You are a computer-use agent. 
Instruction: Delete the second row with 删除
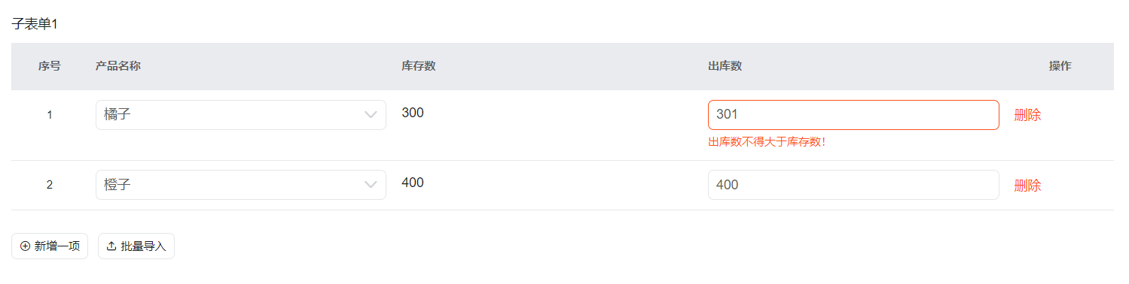(1027, 186)
